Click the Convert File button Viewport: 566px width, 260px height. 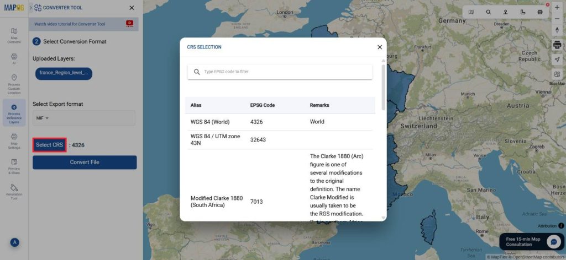pyautogui.click(x=85, y=162)
